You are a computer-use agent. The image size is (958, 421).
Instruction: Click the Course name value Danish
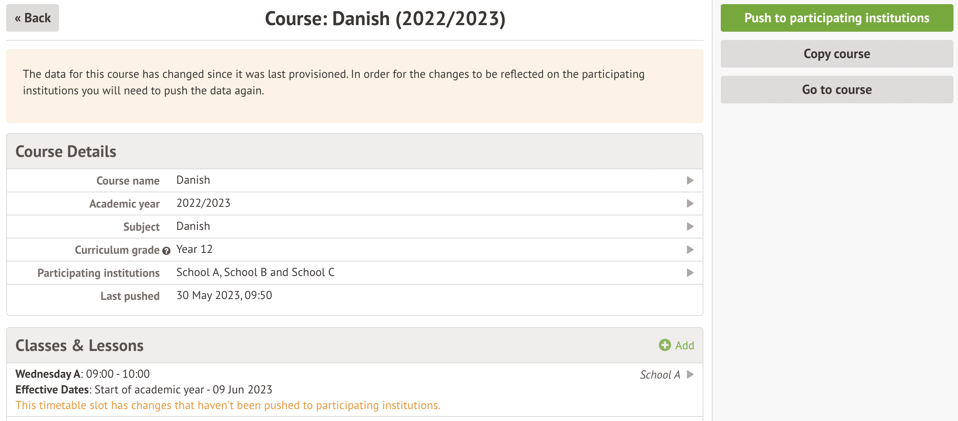[x=193, y=180]
